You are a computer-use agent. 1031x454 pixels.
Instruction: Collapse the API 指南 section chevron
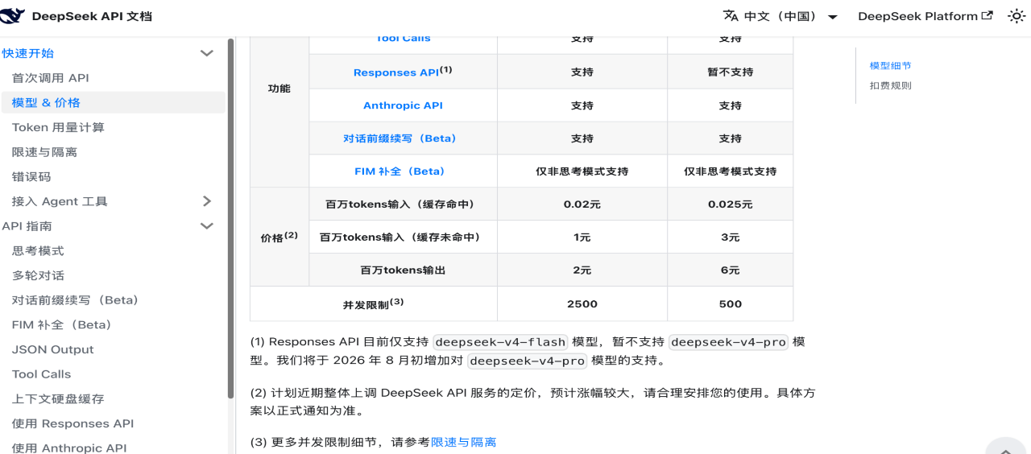(x=207, y=226)
